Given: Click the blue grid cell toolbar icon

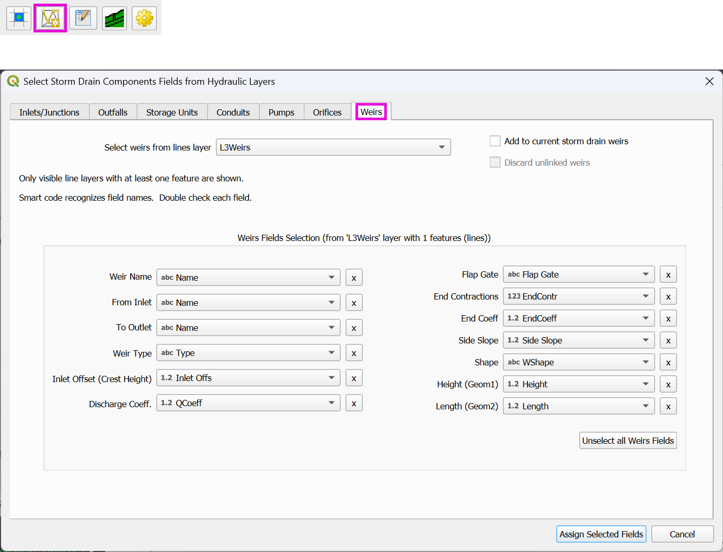Looking at the screenshot, I should 19,18.
